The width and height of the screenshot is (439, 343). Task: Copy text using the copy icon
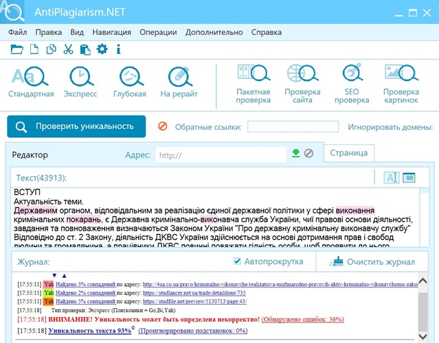pos(52,49)
